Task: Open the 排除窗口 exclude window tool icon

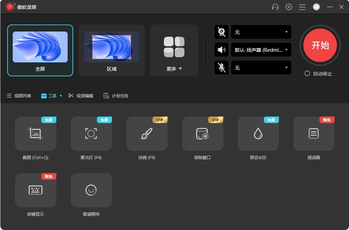Action: [x=202, y=134]
